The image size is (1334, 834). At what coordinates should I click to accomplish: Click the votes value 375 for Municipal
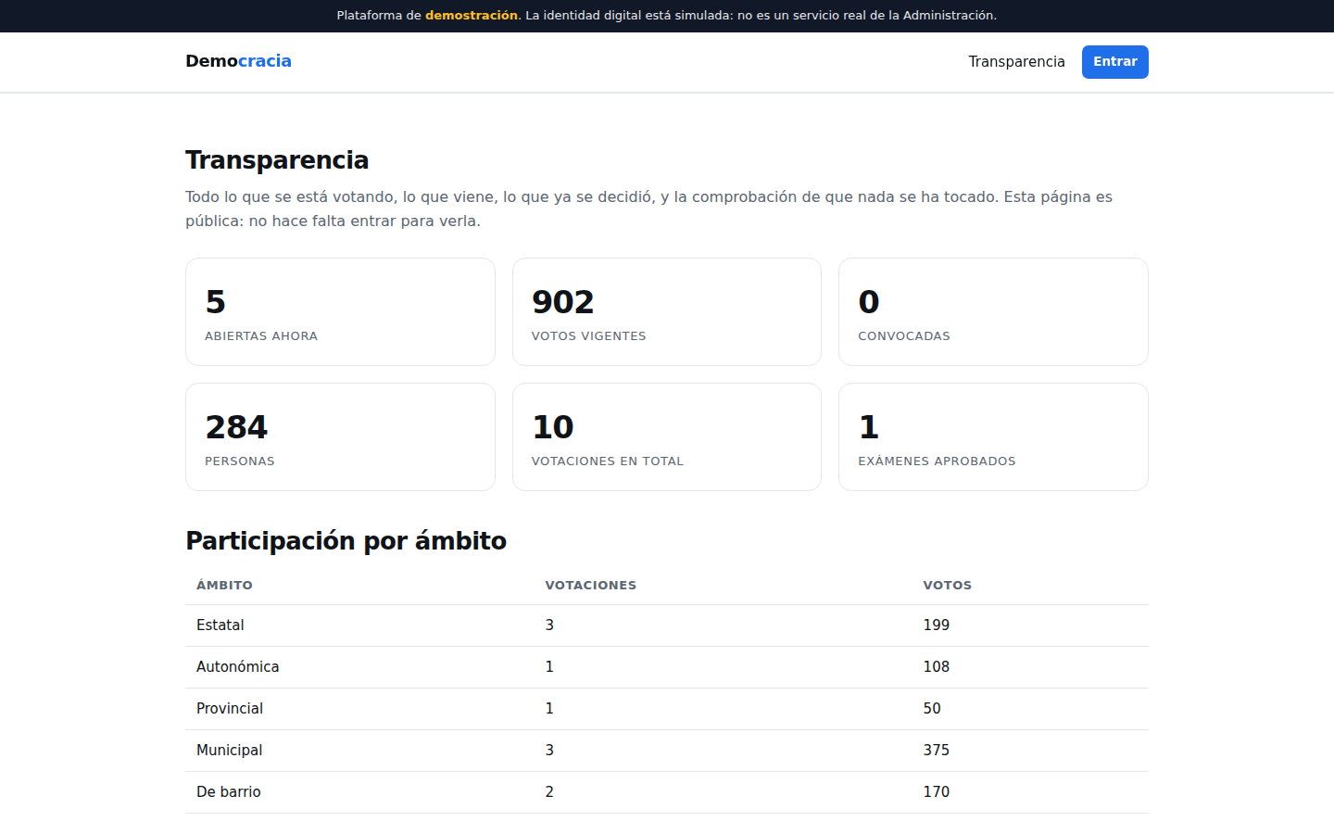click(x=936, y=751)
